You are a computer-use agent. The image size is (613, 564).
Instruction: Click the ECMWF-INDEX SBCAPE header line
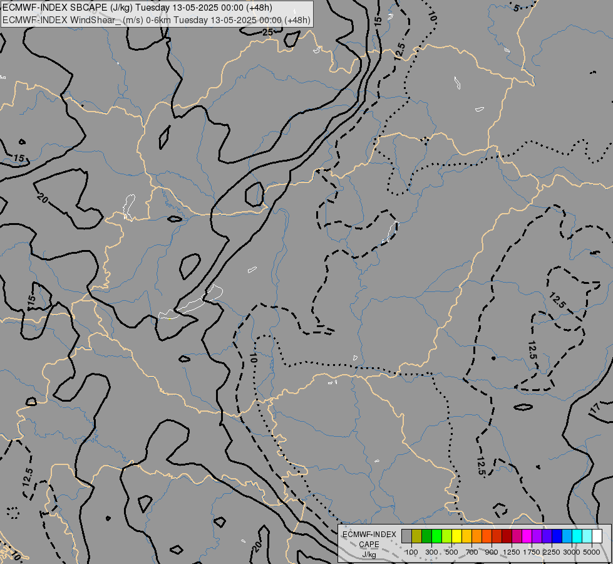point(138,8)
